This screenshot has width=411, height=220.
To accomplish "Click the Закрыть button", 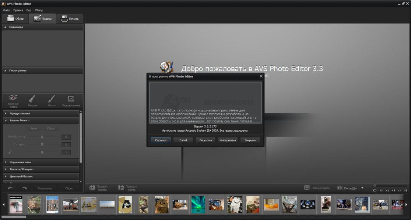I will (250, 140).
